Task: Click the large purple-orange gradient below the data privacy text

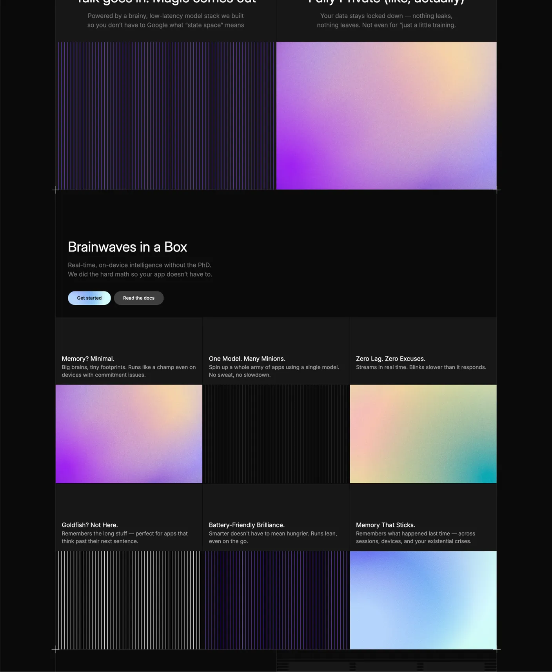Action: (386, 116)
